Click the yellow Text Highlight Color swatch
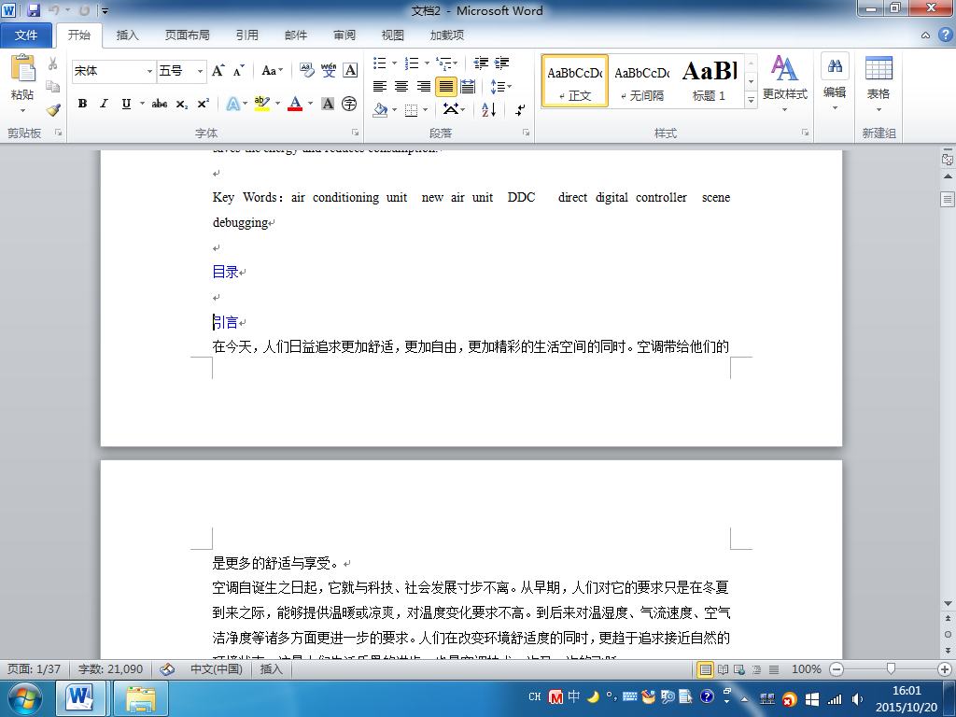Screen dimensions: 956x717 pos(262,105)
